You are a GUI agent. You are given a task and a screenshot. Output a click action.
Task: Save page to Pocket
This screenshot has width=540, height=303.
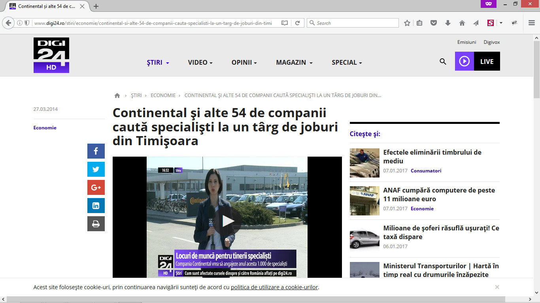pyautogui.click(x=434, y=23)
